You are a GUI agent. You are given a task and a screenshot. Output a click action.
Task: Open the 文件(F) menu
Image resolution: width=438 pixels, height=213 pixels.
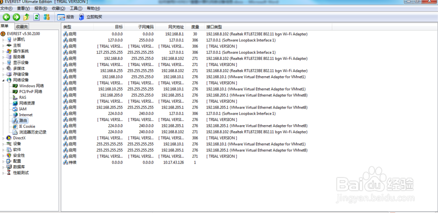click(7, 9)
